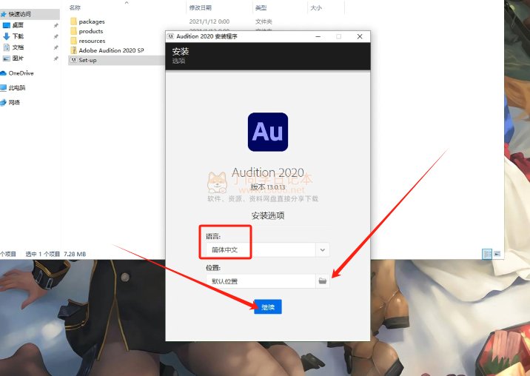
Task: Click the products folder icon
Action: pyautogui.click(x=74, y=31)
